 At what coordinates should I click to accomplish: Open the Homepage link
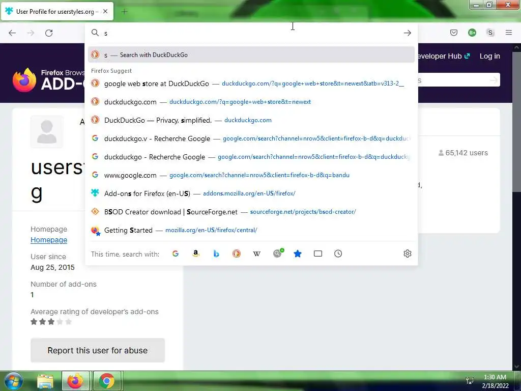point(49,240)
